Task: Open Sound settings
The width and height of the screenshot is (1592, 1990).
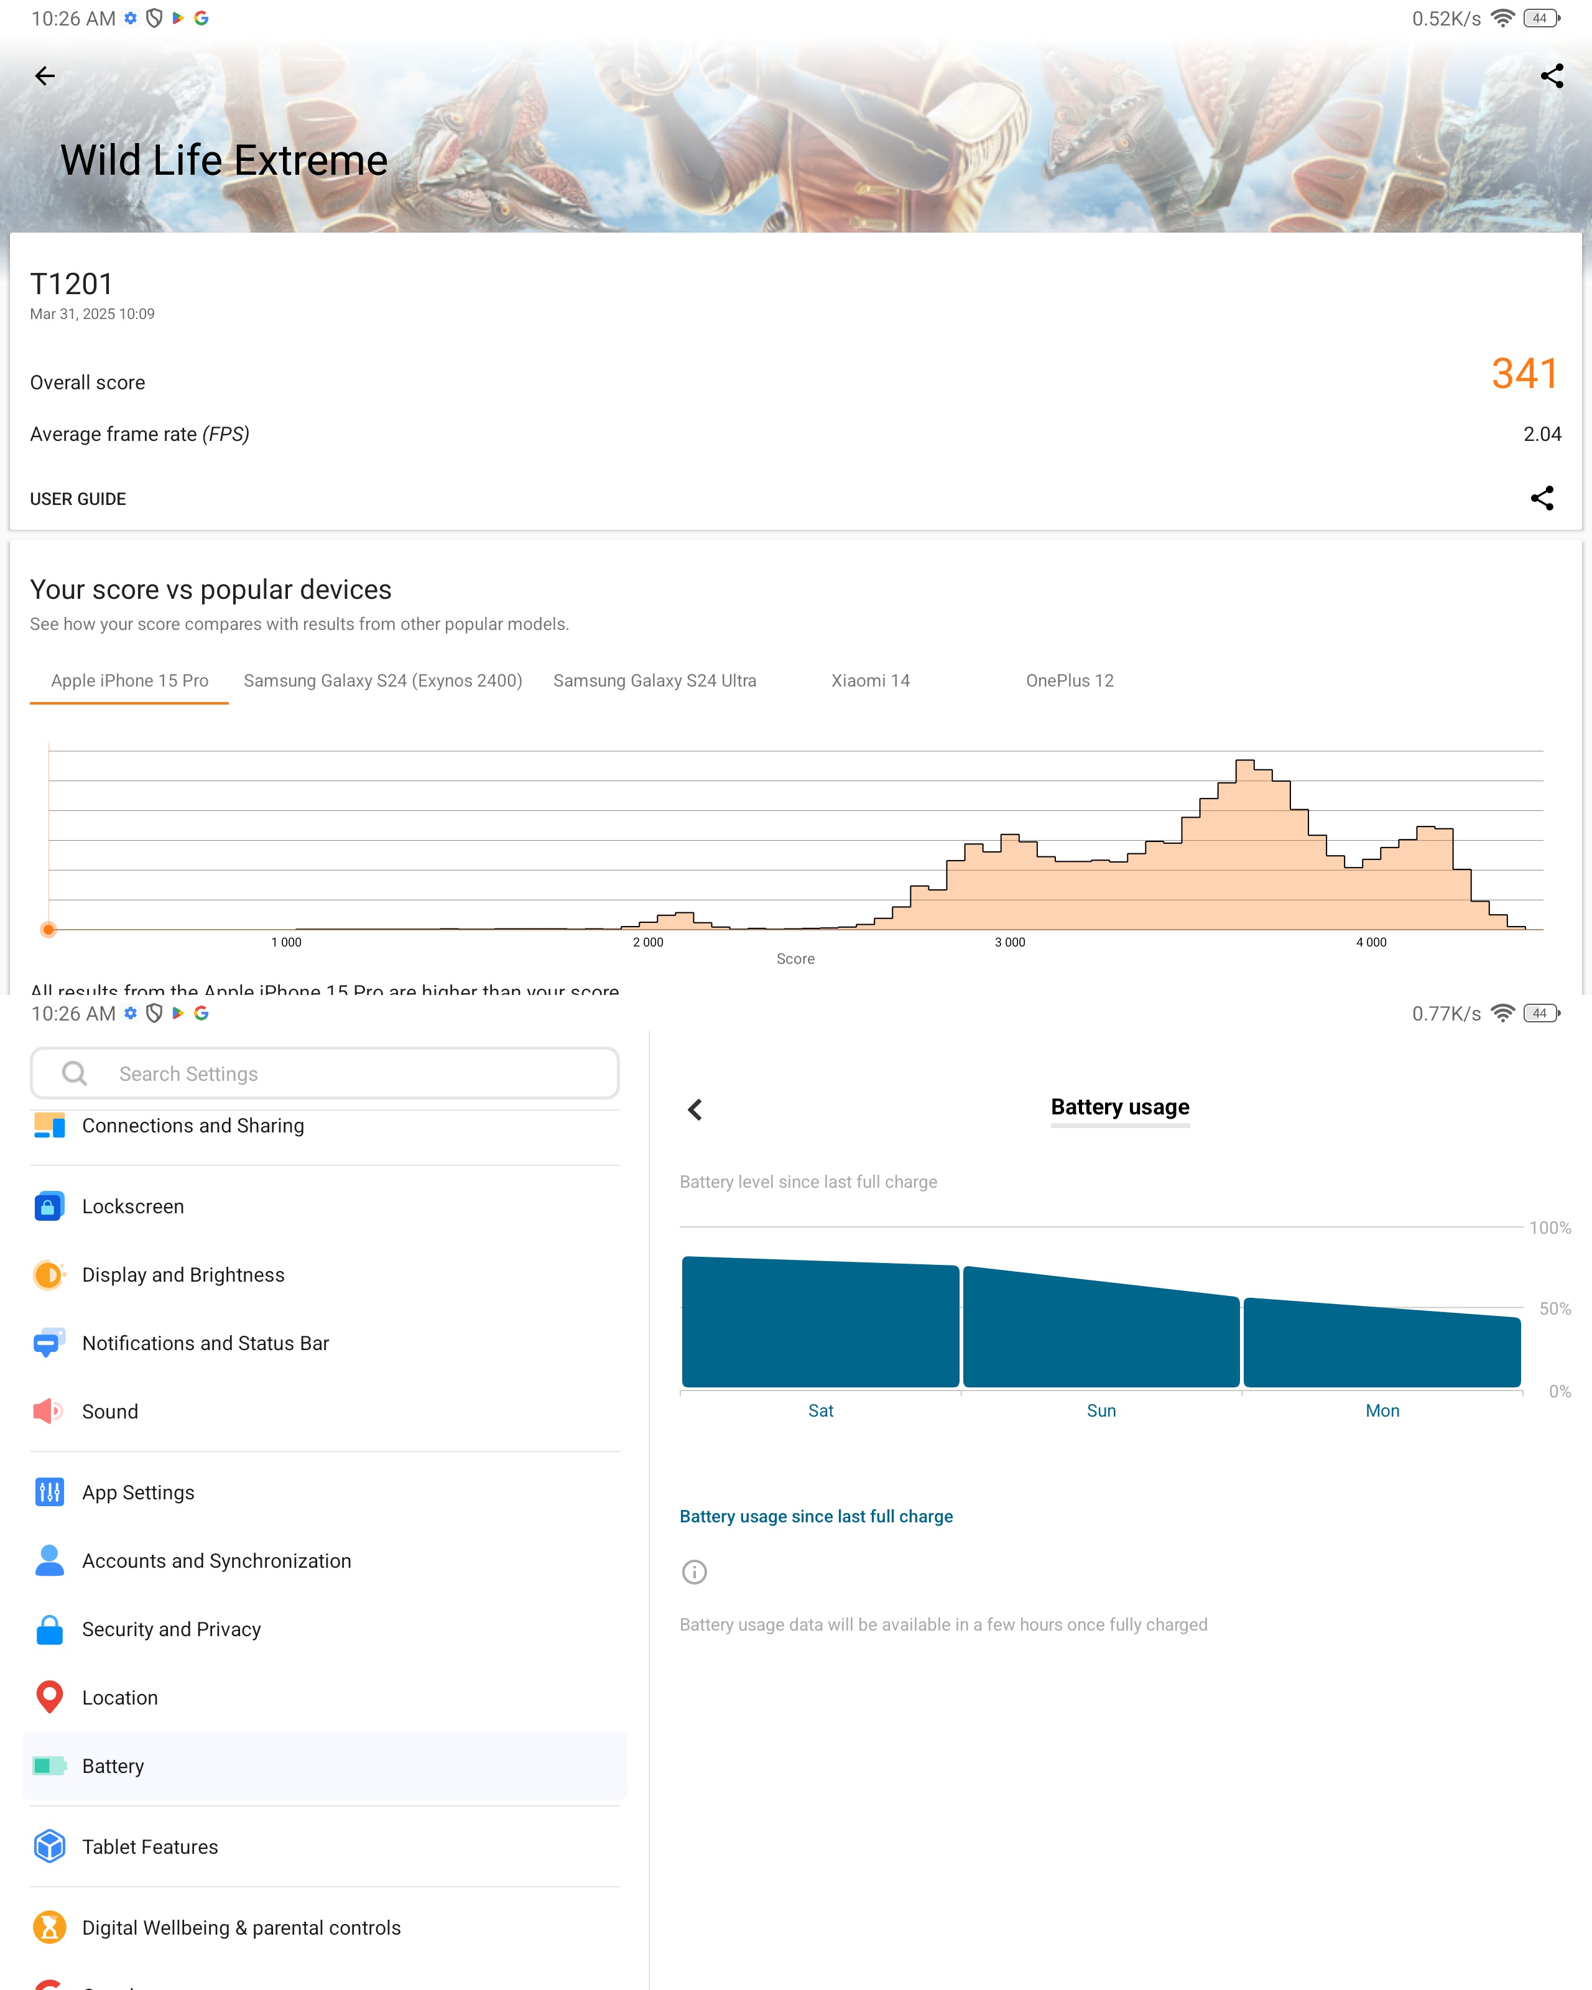Action: coord(325,1411)
